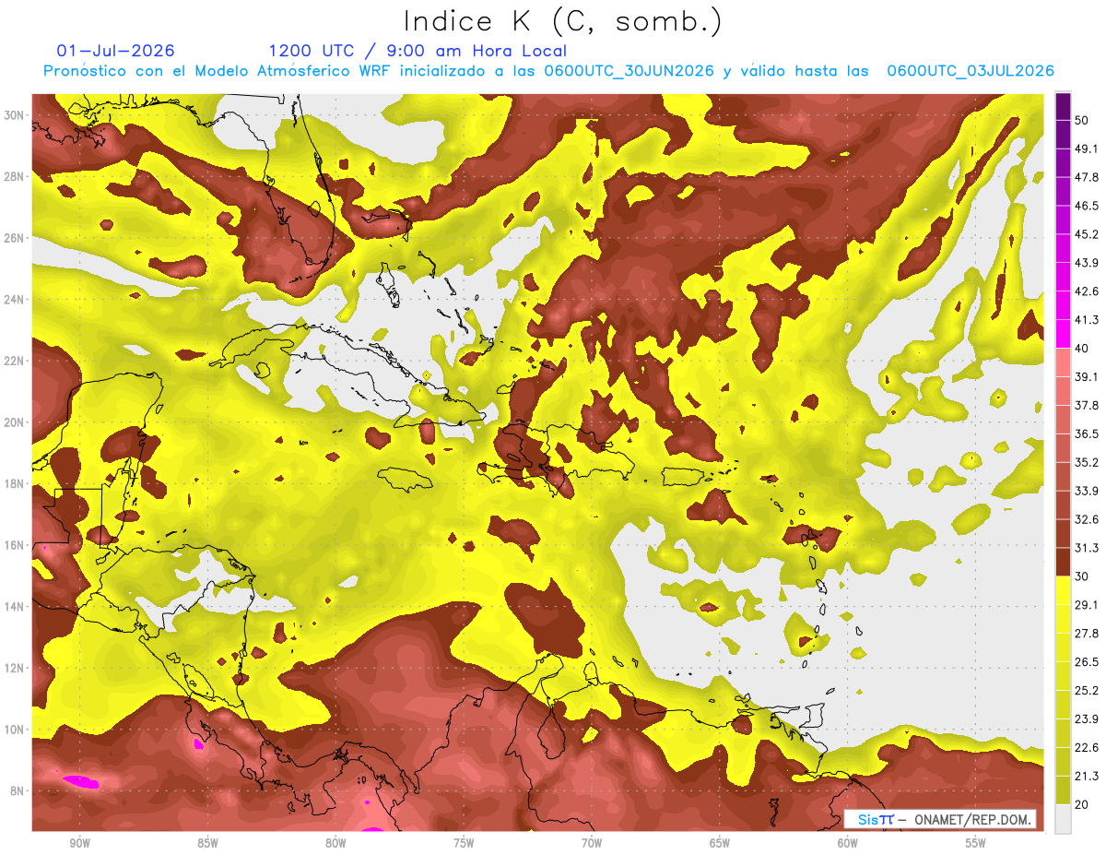1106x855 pixels.
Task: Click the '28N' latitude label
Action: coord(15,176)
